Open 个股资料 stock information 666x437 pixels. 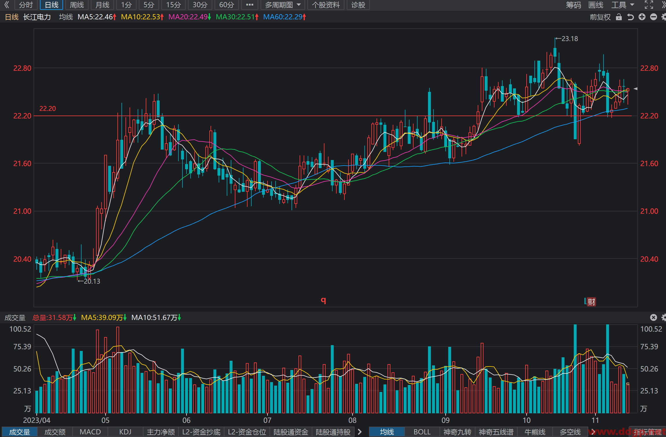click(x=326, y=5)
